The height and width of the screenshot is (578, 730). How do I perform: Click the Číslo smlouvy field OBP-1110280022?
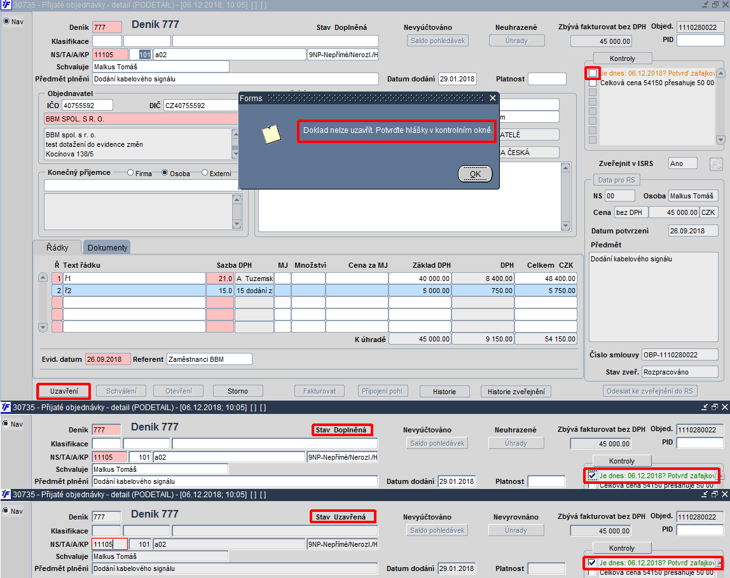point(680,355)
